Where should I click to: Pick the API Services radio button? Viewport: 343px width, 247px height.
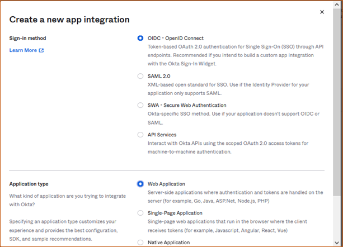click(x=140, y=135)
